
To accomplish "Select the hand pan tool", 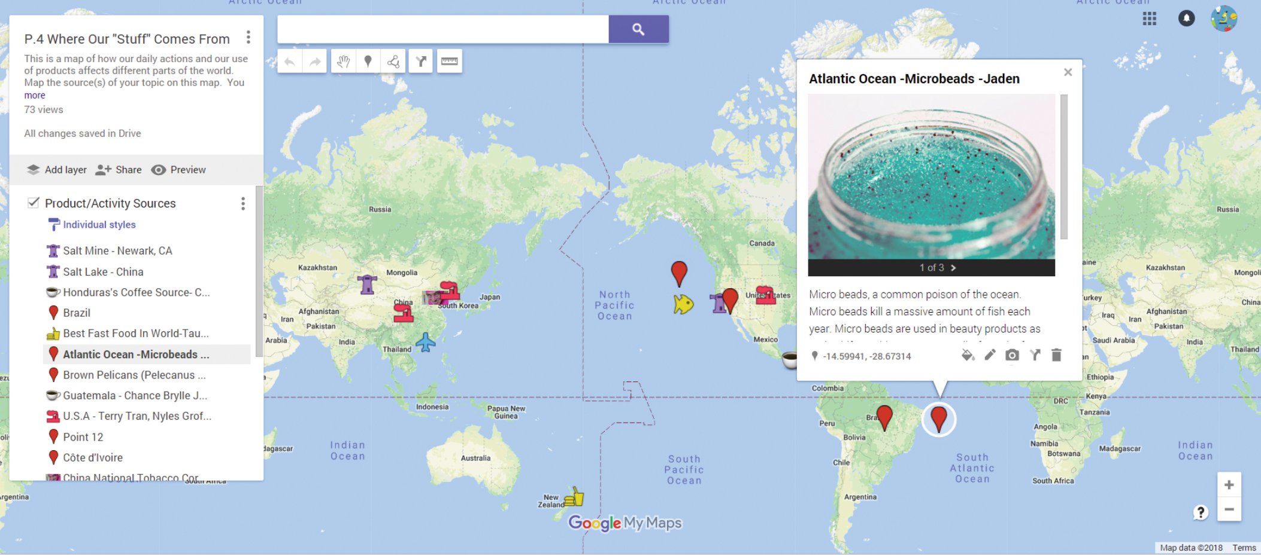I will 343,61.
